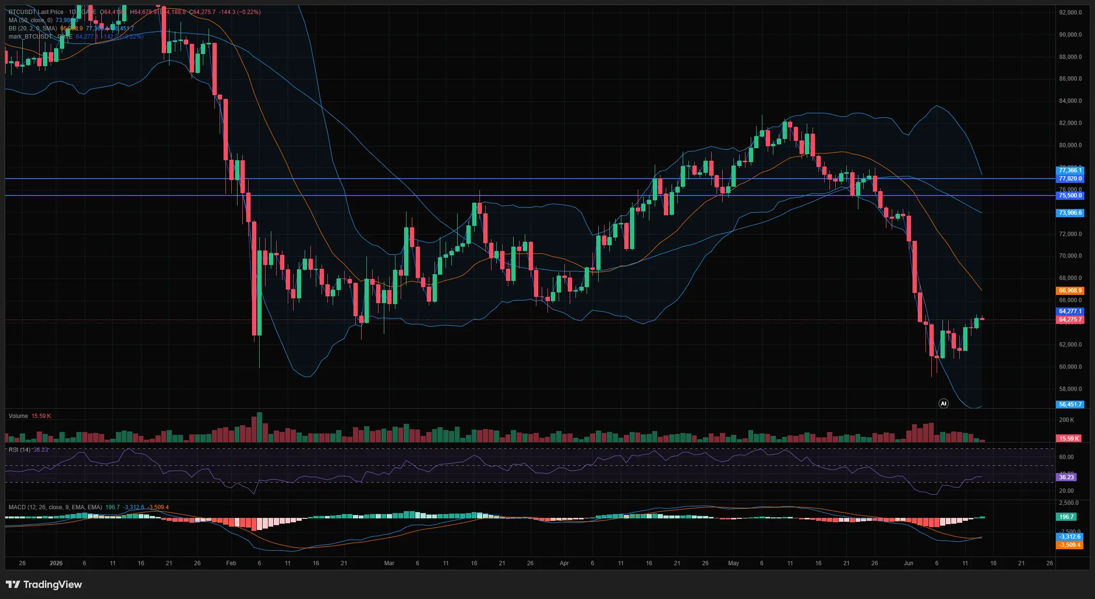Click the TradingView logo
The image size is (1095, 599).
coord(44,585)
